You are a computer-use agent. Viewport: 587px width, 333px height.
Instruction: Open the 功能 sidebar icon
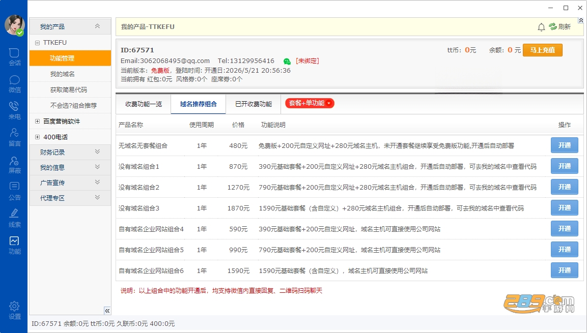(x=14, y=246)
